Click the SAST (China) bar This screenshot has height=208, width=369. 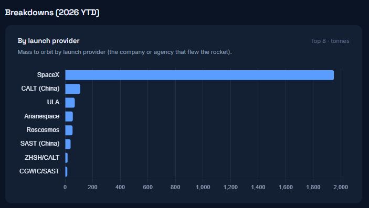click(x=68, y=144)
